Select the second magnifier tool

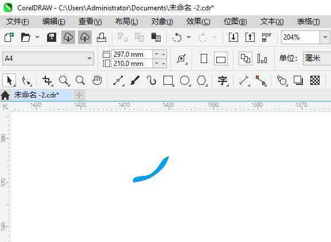[x=80, y=80]
